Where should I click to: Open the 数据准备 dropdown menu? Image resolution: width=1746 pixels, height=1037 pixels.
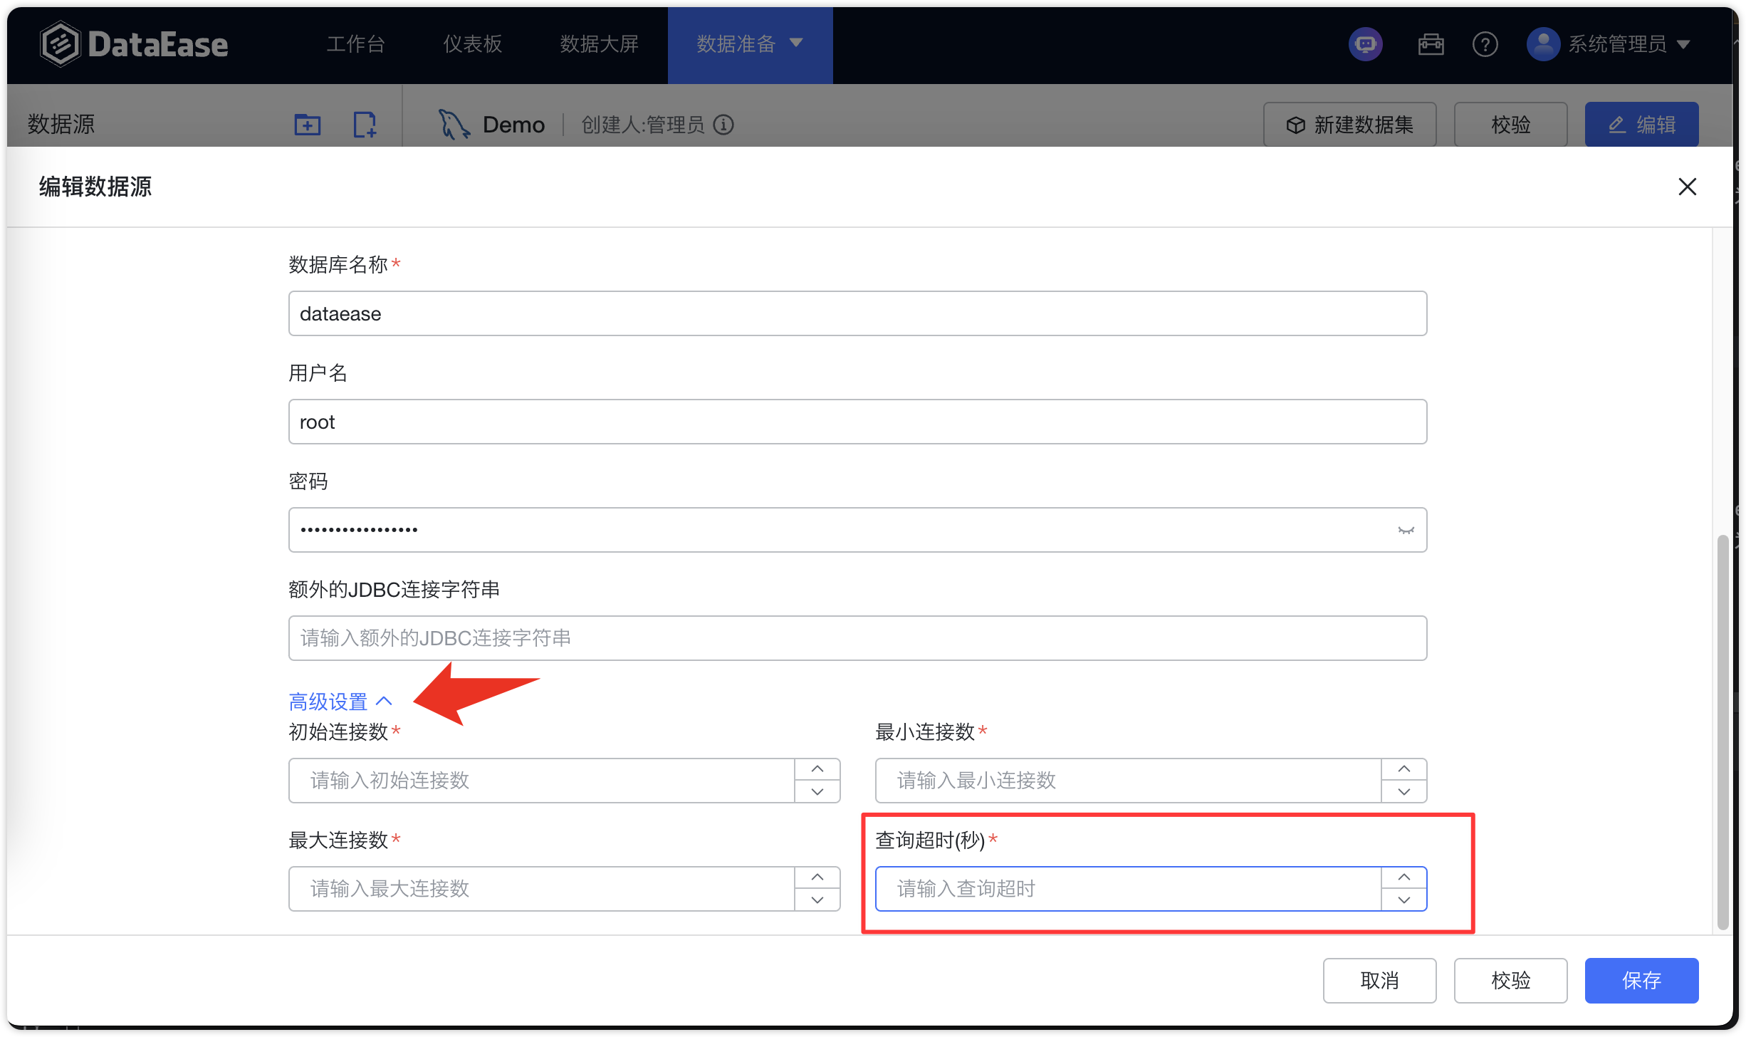(749, 44)
